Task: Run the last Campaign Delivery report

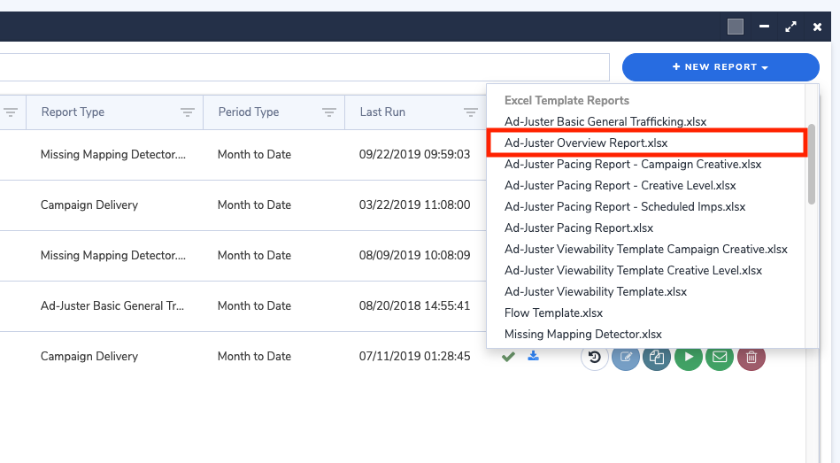Action: pyautogui.click(x=689, y=357)
